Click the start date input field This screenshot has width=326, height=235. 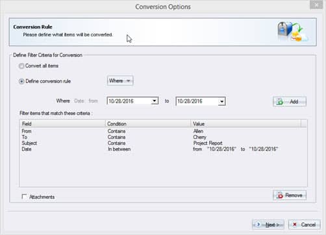pos(129,101)
